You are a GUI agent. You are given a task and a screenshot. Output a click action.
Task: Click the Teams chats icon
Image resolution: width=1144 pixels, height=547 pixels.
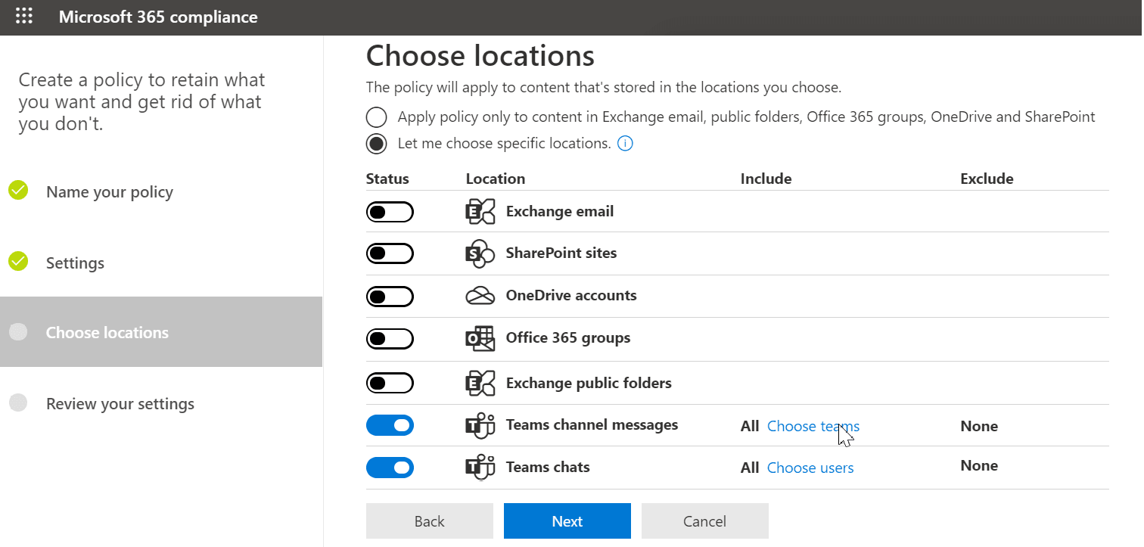pyautogui.click(x=480, y=468)
